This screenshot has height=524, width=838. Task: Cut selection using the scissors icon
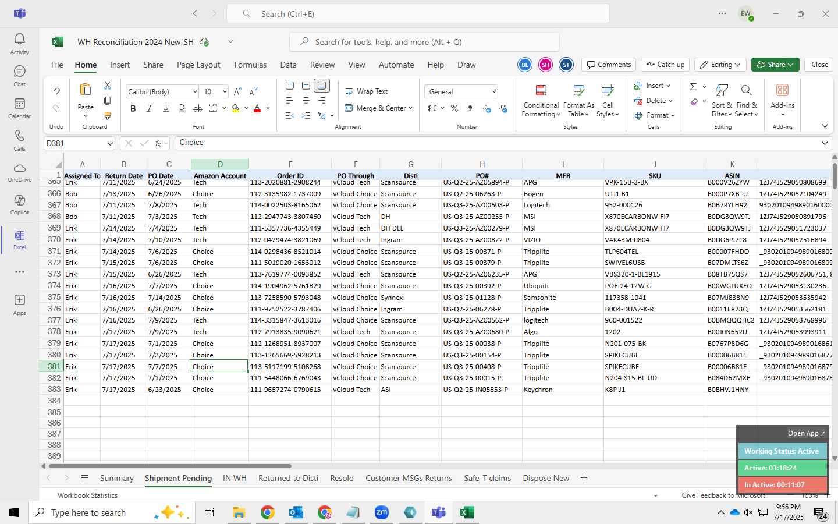point(108,86)
